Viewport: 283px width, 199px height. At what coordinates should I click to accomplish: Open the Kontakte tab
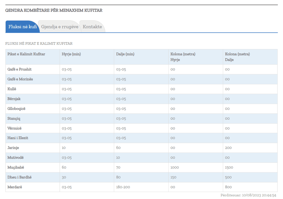tap(92, 27)
